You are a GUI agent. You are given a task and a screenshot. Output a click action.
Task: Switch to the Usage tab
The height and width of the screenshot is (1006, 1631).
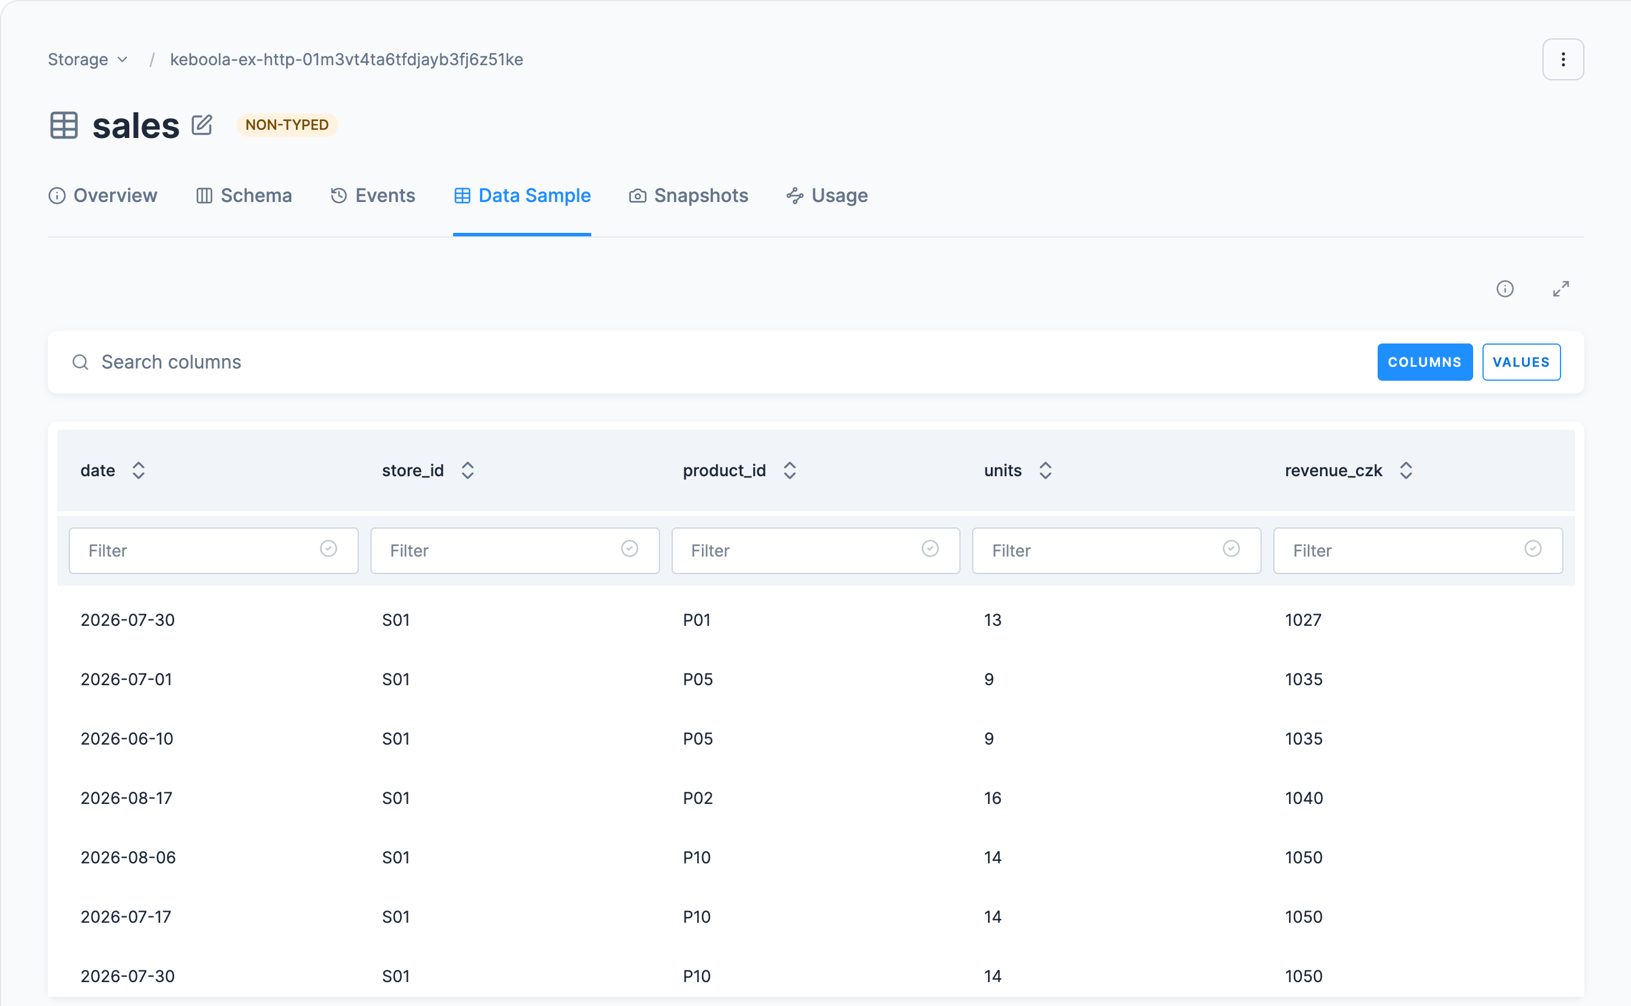(x=827, y=196)
